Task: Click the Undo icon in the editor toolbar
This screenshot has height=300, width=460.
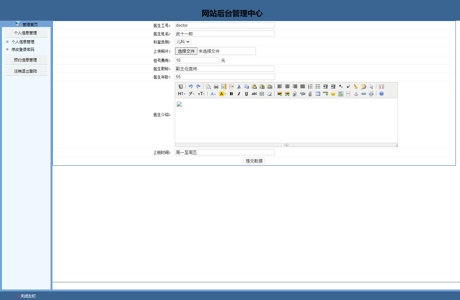Action: (x=190, y=86)
